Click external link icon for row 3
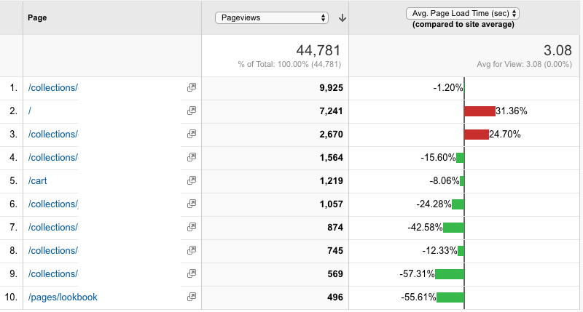 click(x=192, y=134)
